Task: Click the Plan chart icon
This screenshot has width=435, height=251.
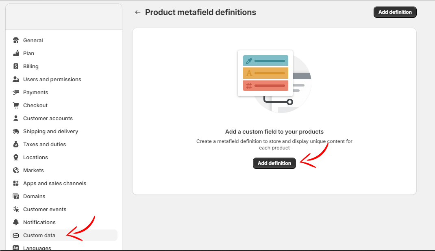Action: [16, 53]
